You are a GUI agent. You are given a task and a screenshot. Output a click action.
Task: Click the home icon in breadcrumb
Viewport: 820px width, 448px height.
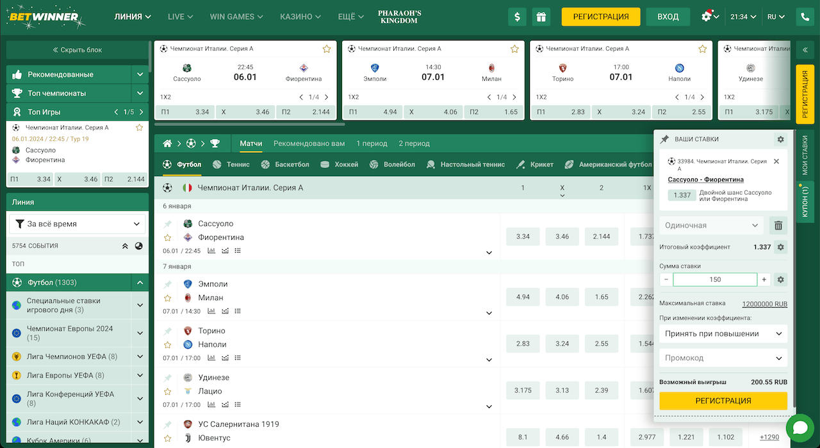click(x=167, y=144)
